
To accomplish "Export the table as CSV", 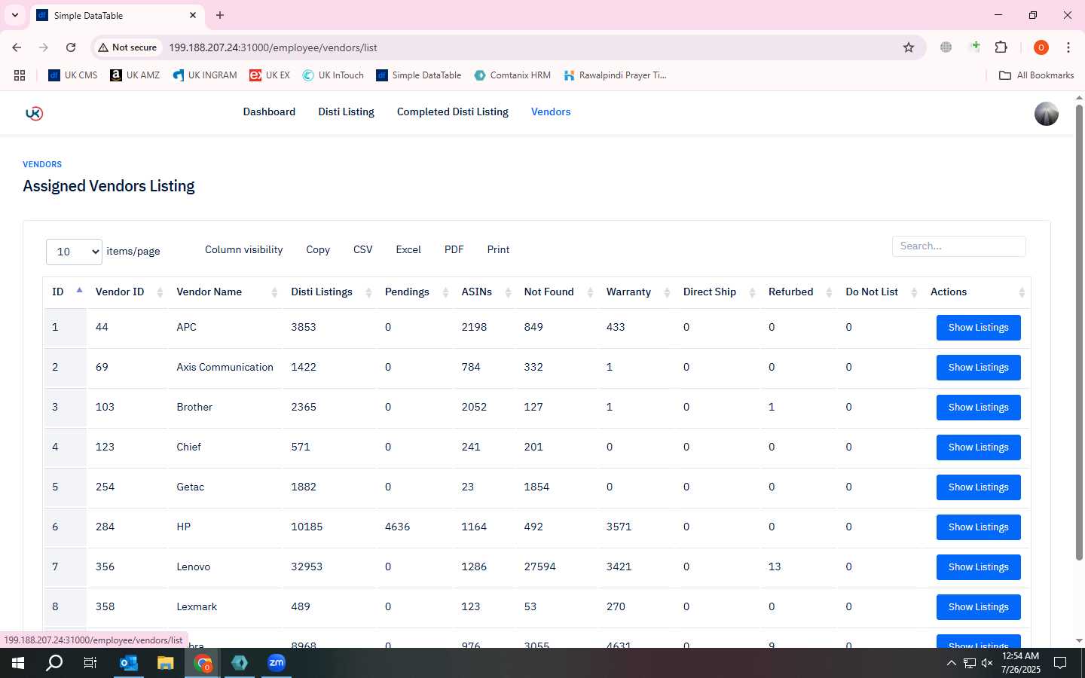I will point(362,249).
